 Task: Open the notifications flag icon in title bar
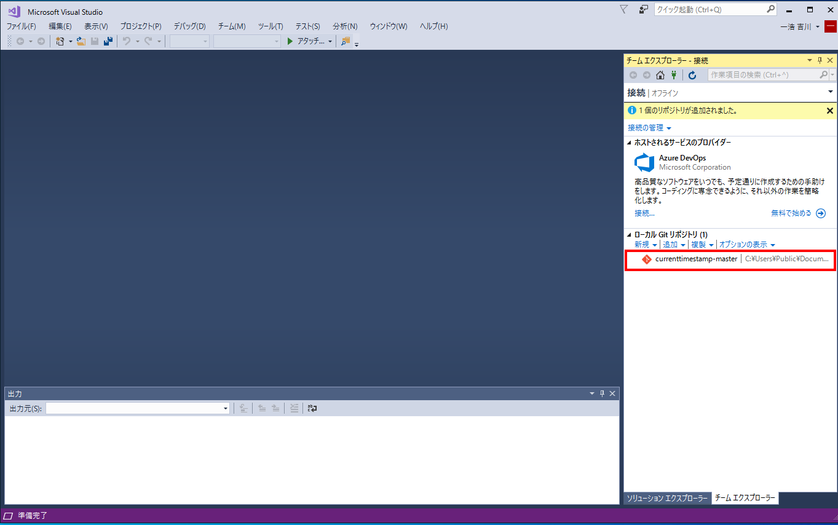(624, 9)
